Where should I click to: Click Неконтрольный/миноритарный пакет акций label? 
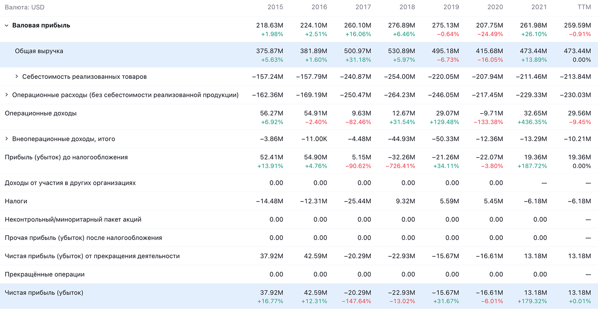(x=73, y=219)
